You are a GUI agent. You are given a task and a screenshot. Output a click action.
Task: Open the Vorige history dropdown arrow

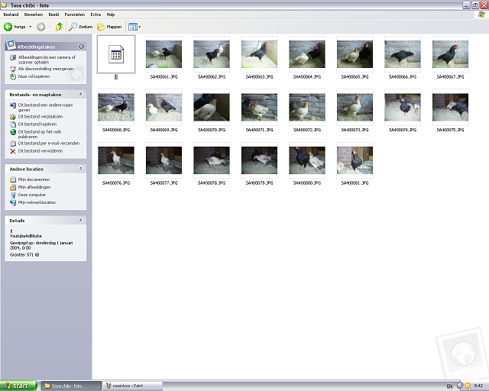(x=30, y=27)
